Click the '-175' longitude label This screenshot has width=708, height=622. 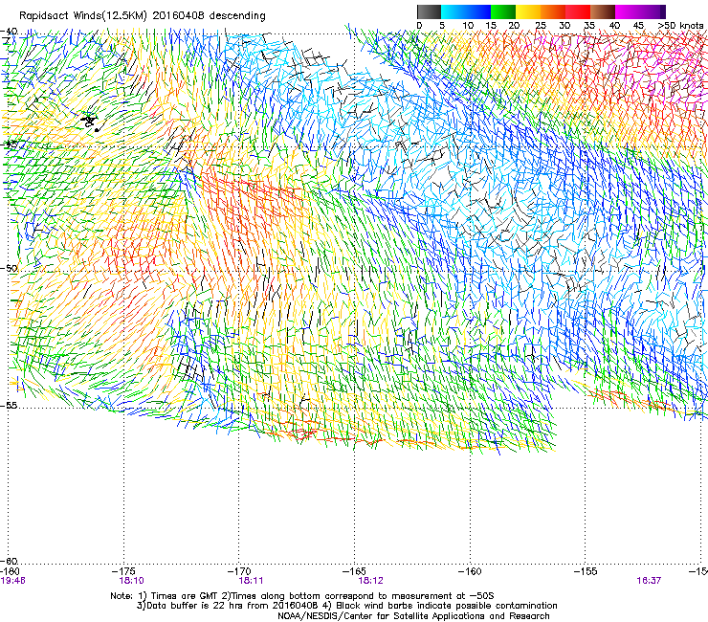124,571
